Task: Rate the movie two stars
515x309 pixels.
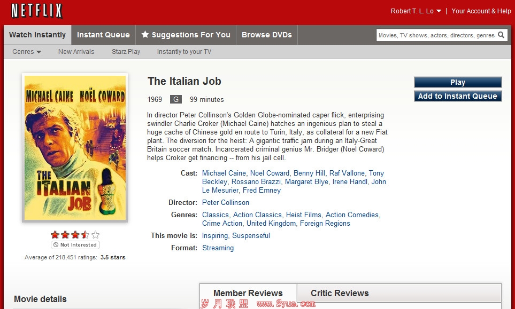Action: tap(65, 235)
